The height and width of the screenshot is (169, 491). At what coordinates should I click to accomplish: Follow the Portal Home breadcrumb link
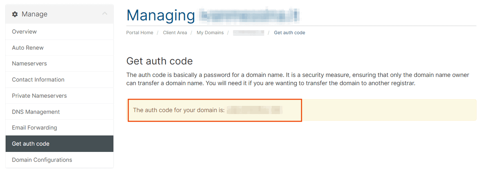[x=140, y=33]
